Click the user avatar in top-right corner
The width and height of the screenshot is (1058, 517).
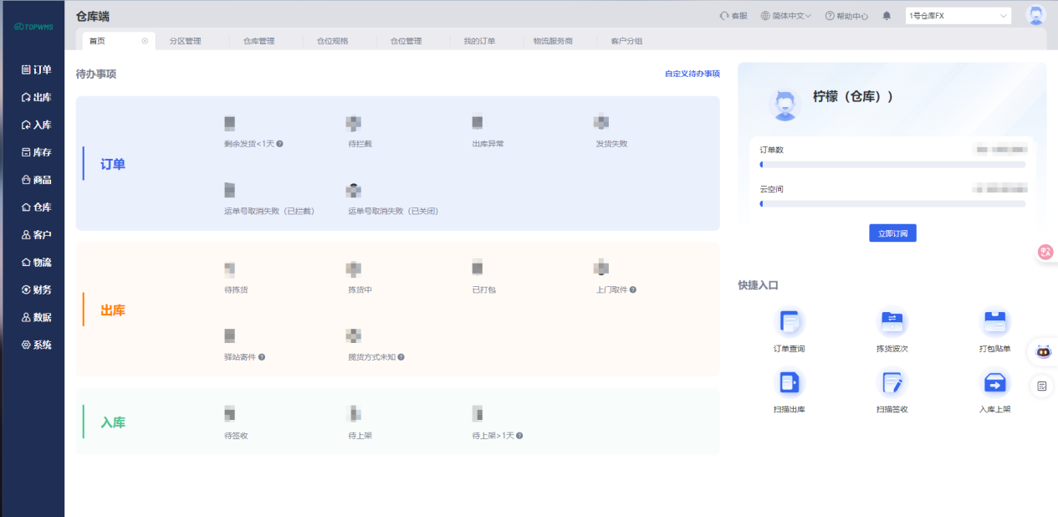pos(1035,15)
